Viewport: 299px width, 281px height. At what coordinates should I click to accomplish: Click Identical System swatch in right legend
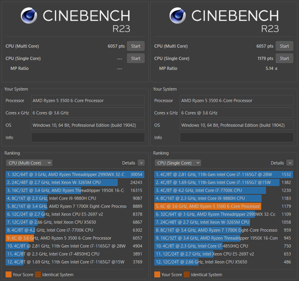point(187,275)
